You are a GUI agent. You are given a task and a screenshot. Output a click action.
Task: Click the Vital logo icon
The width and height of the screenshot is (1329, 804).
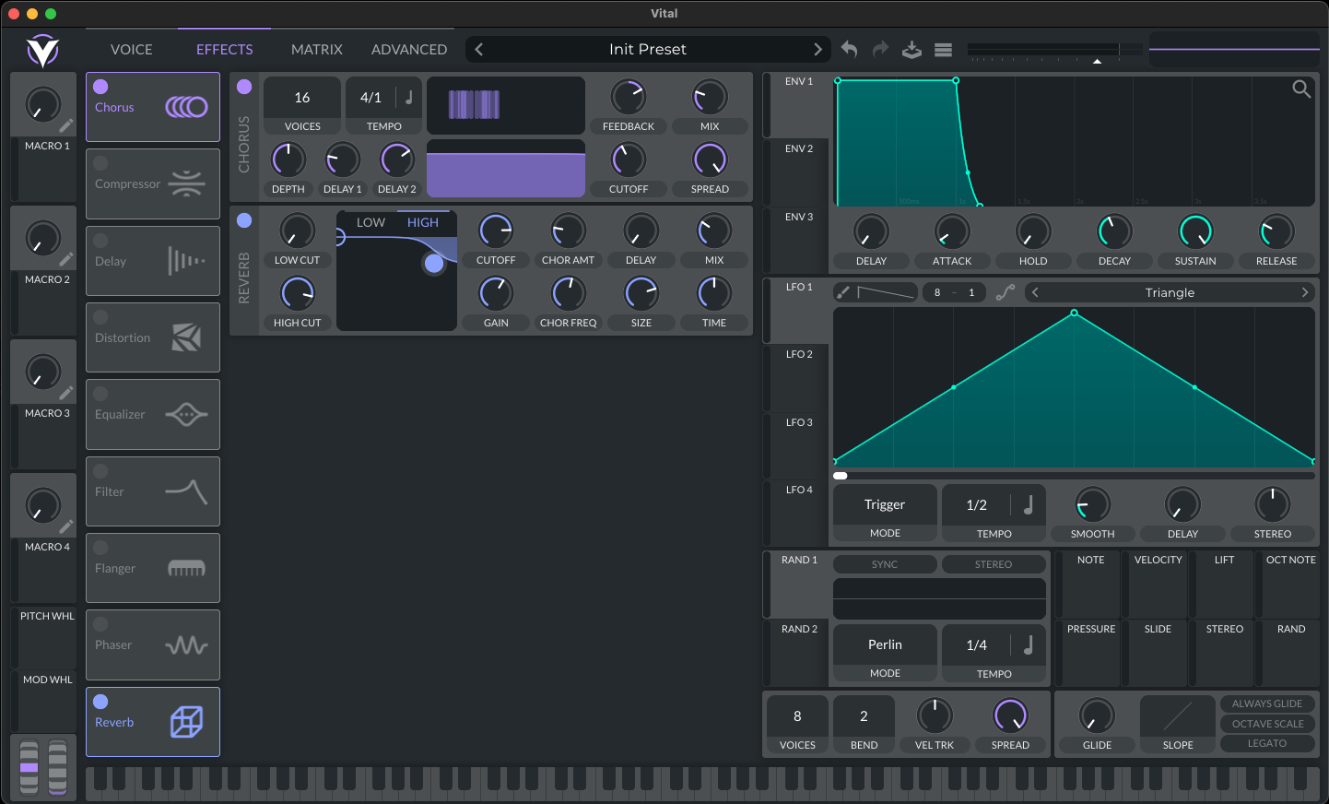tap(42, 51)
